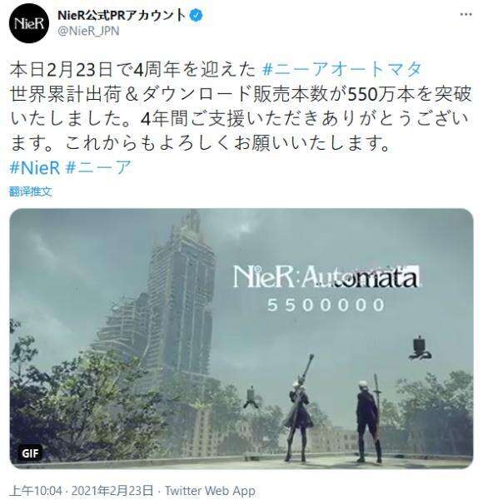The height and width of the screenshot is (500, 483).
Task: Open the #ニーアオートマタ hashtag
Action: tap(342, 70)
